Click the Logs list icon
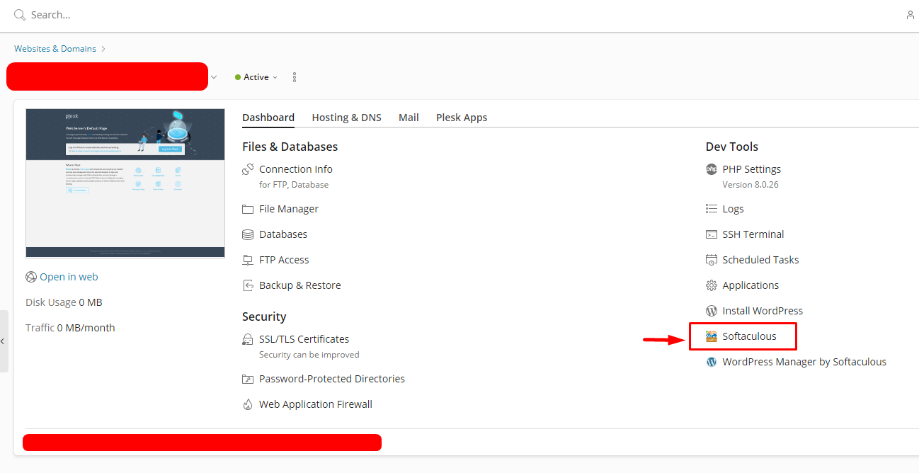The width and height of the screenshot is (919, 473). click(712, 209)
